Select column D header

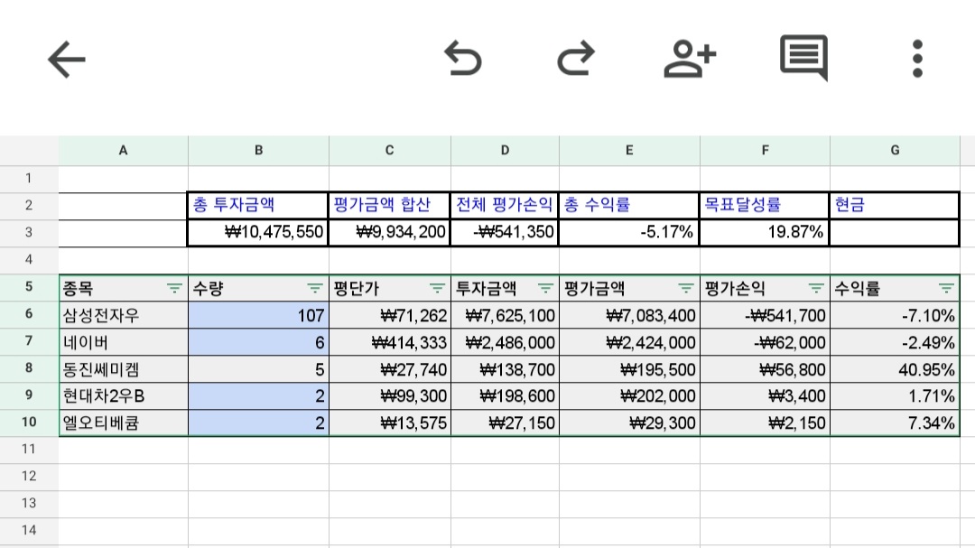pos(505,151)
